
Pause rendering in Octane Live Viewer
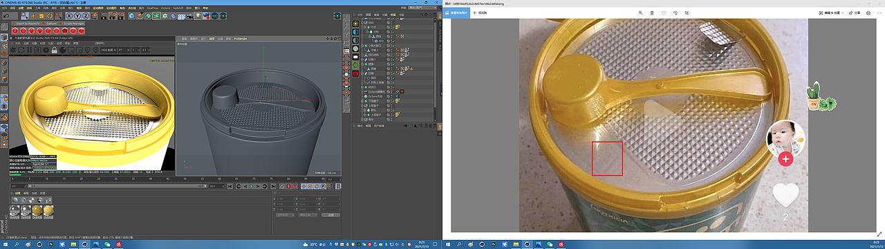tap(29, 50)
